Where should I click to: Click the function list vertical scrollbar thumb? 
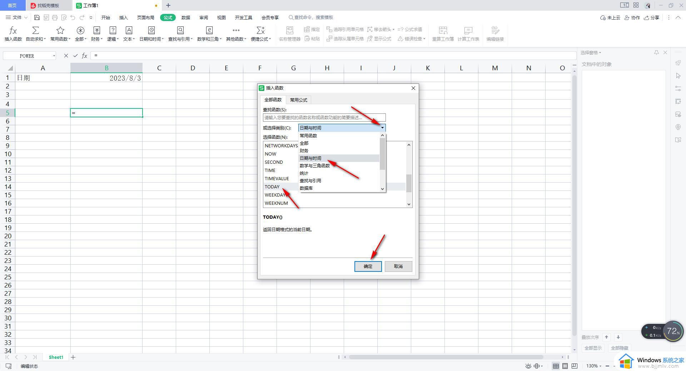(x=409, y=183)
